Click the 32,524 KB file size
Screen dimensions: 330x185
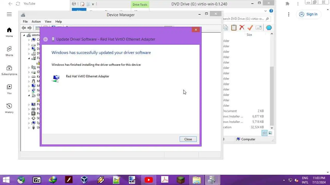(x=257, y=127)
